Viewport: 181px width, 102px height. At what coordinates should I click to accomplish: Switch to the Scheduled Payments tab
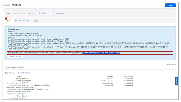click(22, 21)
